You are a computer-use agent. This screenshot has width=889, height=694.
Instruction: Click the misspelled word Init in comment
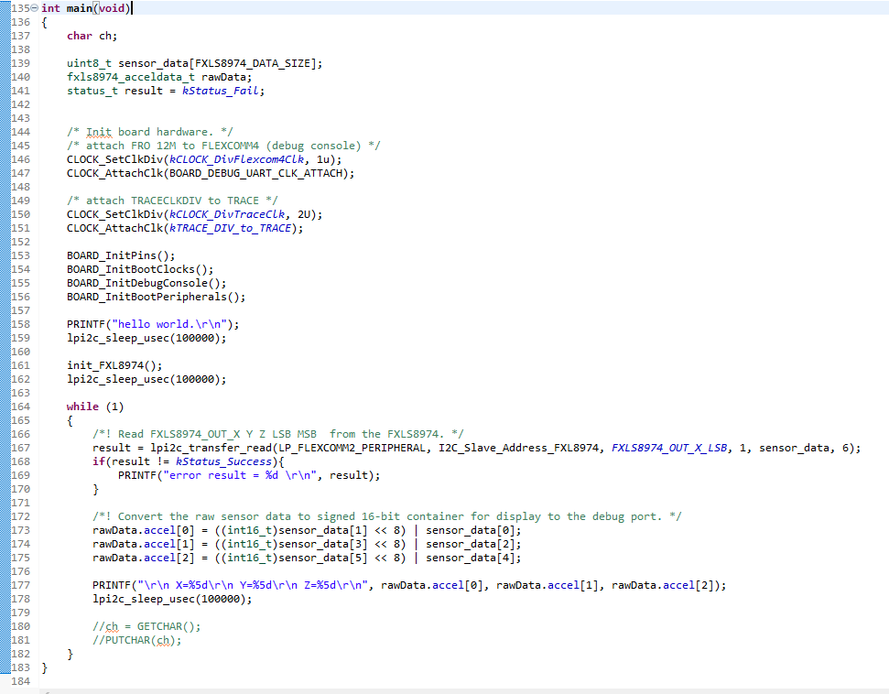pos(98,132)
